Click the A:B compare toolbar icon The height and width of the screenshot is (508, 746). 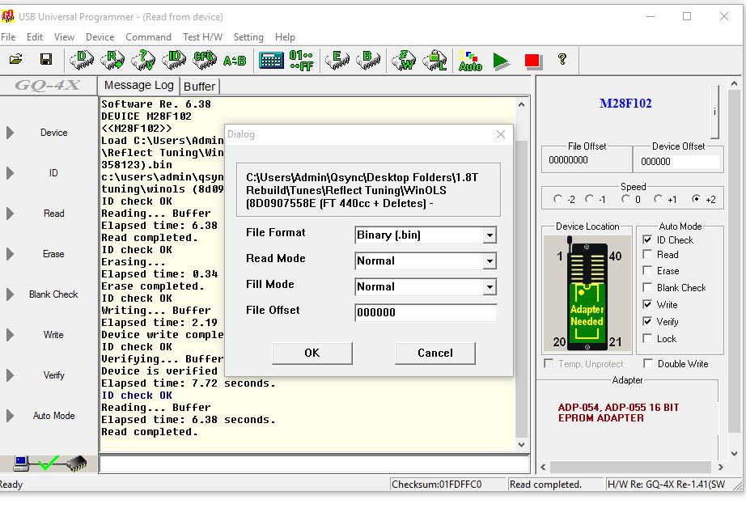point(234,60)
